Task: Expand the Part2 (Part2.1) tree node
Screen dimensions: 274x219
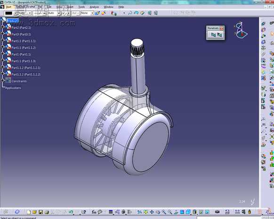Action: pyautogui.click(x=2, y=26)
